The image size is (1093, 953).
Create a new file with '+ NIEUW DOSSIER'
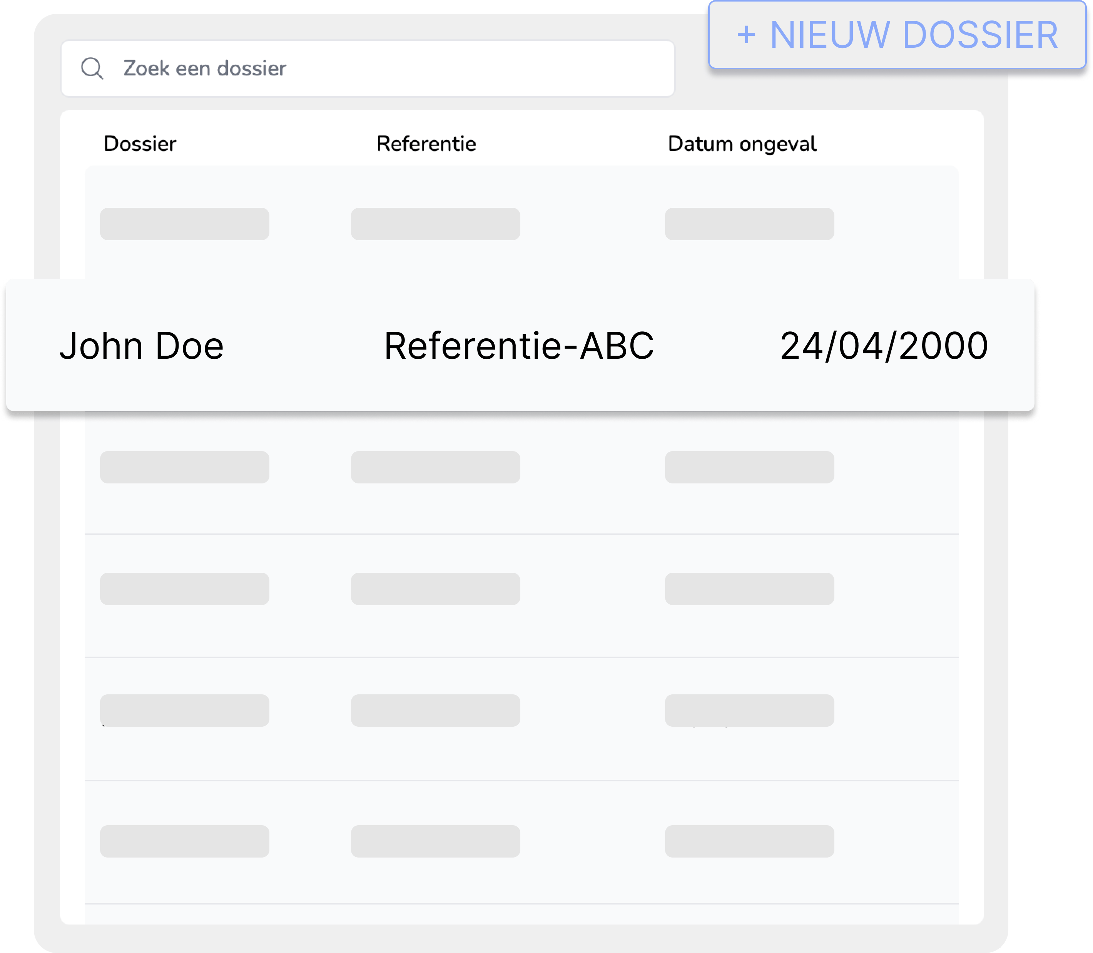pos(897,35)
